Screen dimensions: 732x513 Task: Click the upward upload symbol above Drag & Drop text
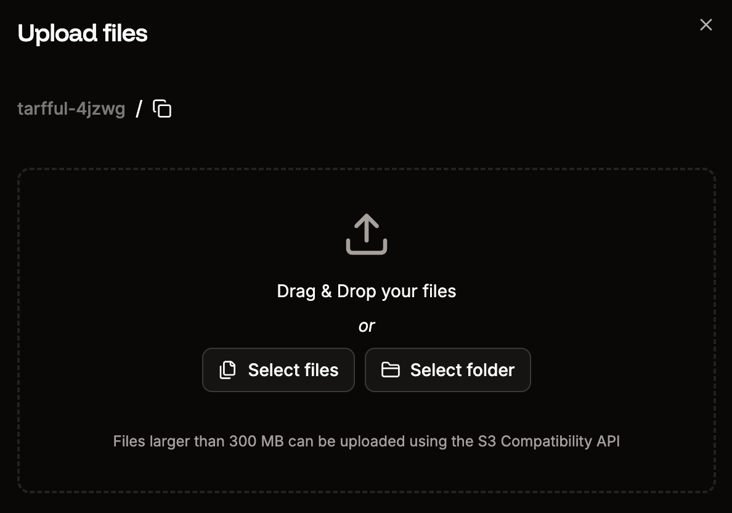tap(366, 234)
